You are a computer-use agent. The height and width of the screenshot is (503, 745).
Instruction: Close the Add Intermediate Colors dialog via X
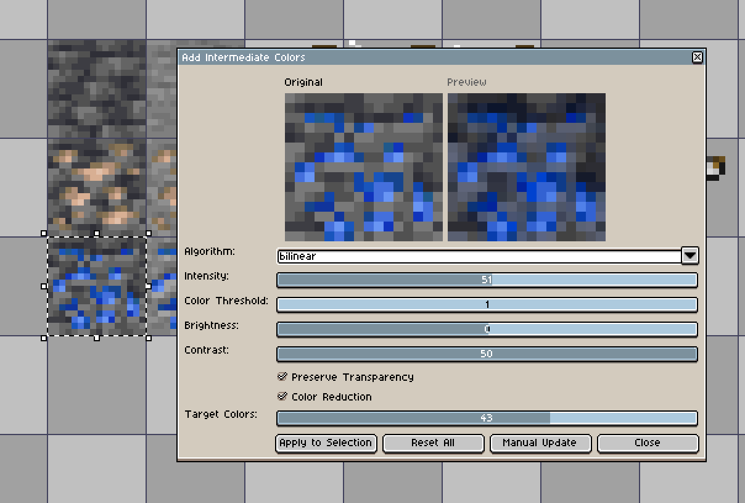[698, 57]
